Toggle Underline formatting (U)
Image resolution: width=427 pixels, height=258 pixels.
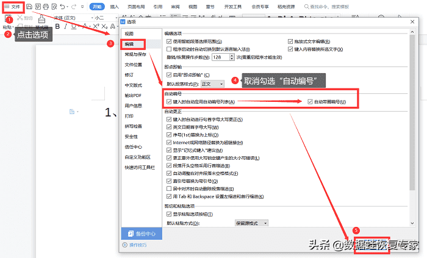73,26
